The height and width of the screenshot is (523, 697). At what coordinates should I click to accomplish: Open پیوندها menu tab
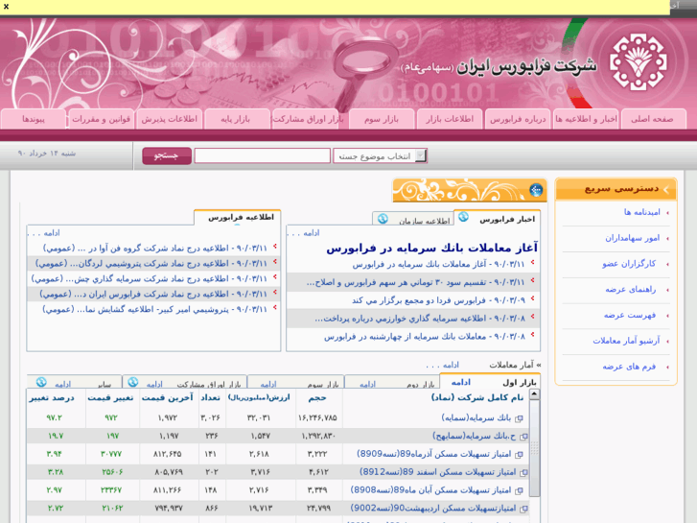click(34, 119)
